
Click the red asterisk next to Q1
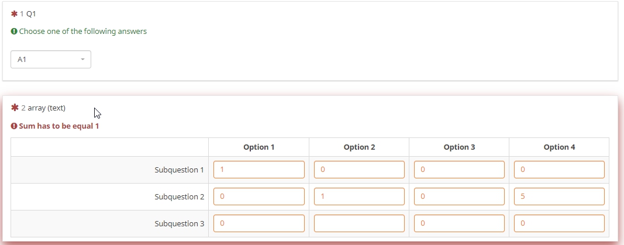tap(15, 13)
